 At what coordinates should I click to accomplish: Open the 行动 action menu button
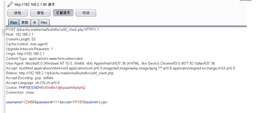[x=86, y=13]
